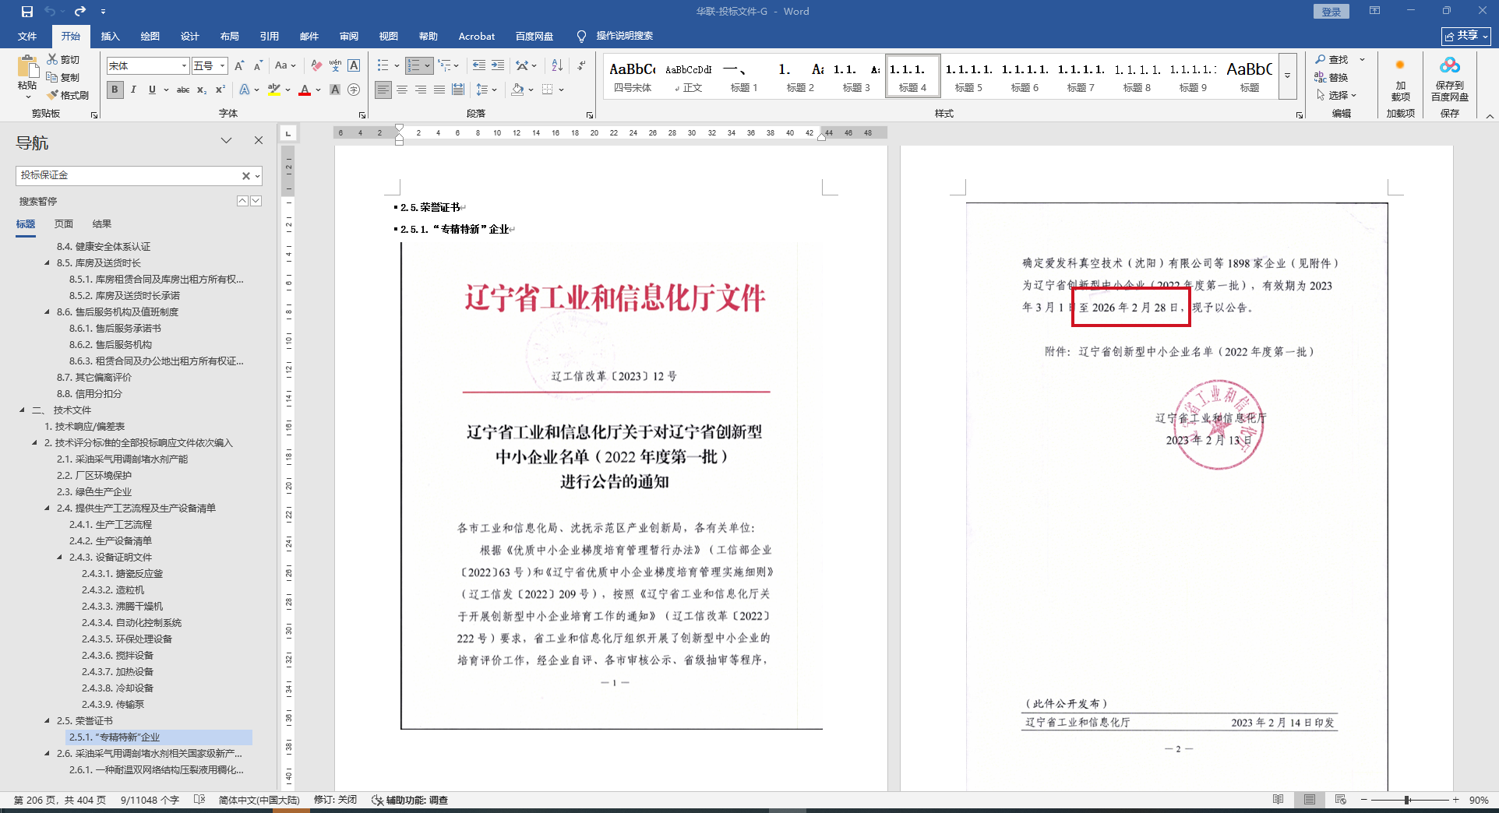
Task: Click the navigation search input field
Action: tap(129, 176)
